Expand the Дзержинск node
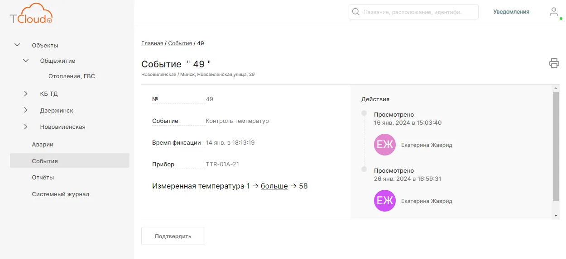 26,110
